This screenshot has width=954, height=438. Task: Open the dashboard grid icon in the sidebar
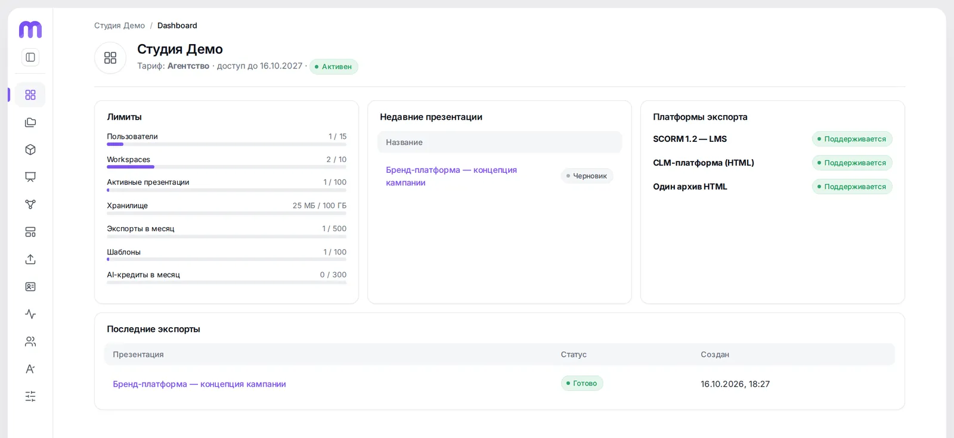30,95
